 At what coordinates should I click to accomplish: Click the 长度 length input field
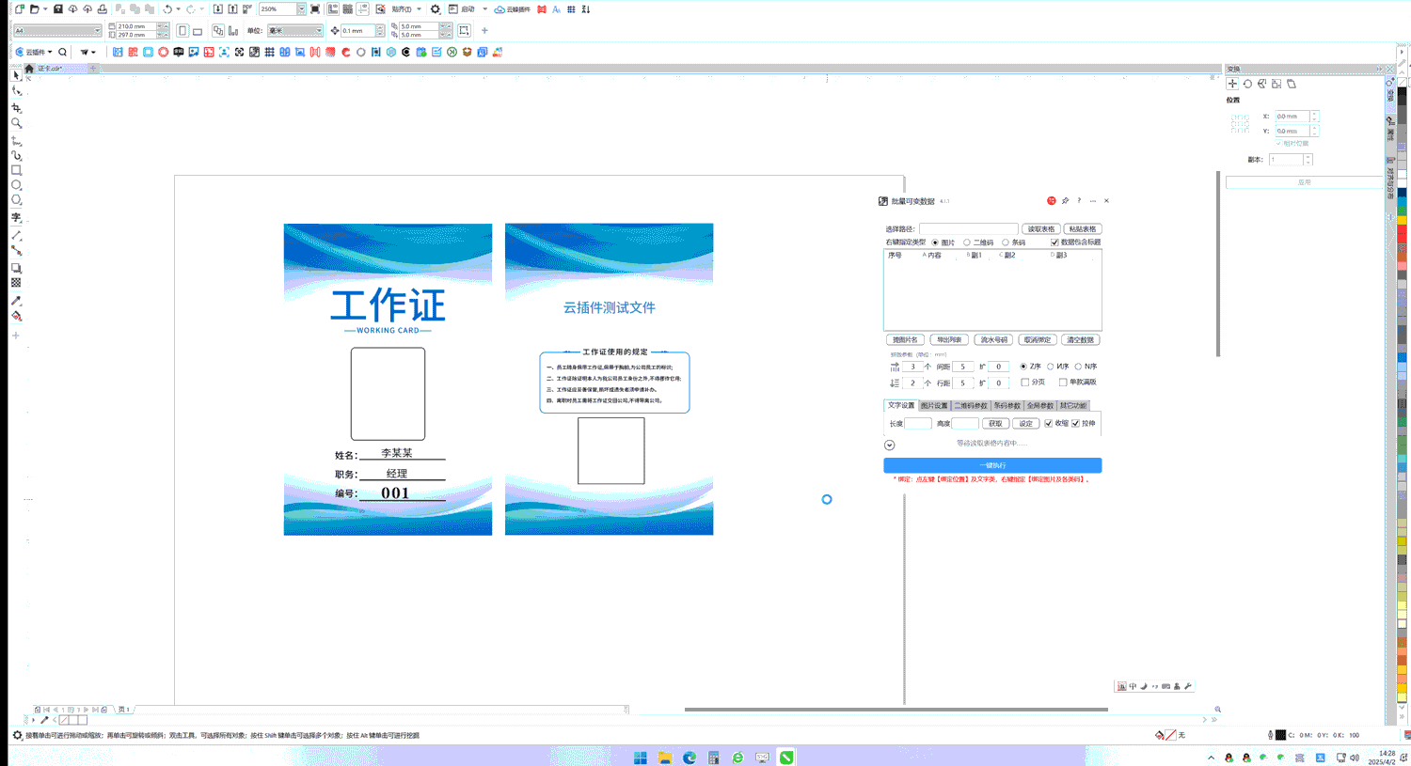[918, 423]
